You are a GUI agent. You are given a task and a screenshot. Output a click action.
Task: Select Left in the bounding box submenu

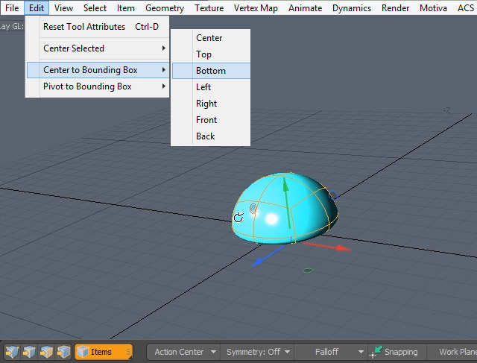click(x=211, y=87)
